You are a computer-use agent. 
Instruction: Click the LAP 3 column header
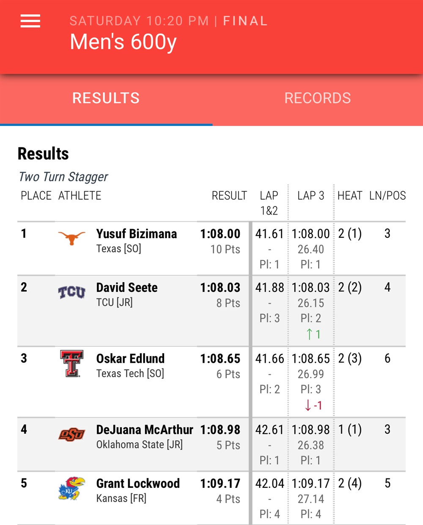point(311,196)
